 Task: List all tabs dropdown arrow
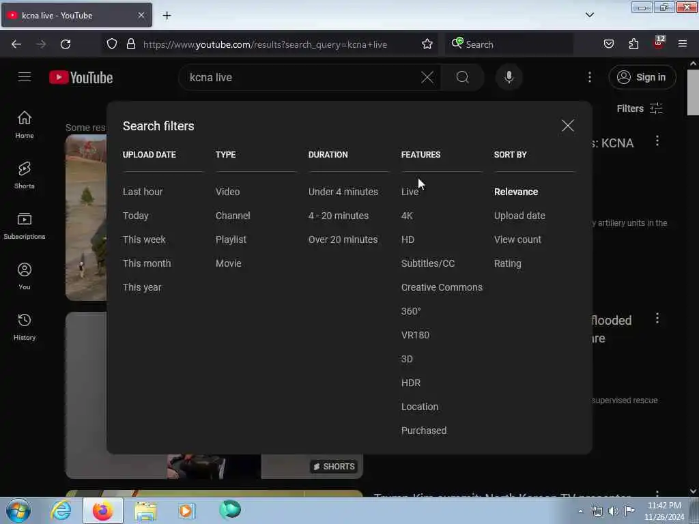(x=589, y=15)
